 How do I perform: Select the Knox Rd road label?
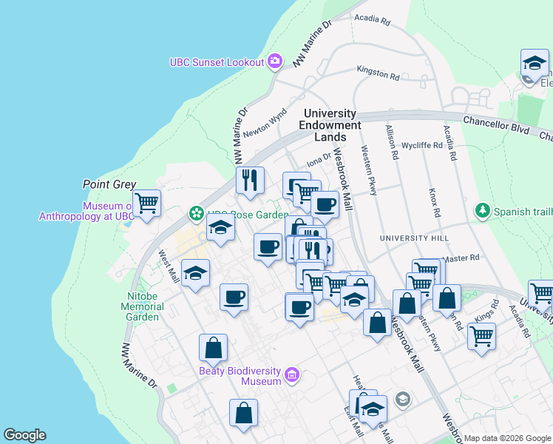435,203
